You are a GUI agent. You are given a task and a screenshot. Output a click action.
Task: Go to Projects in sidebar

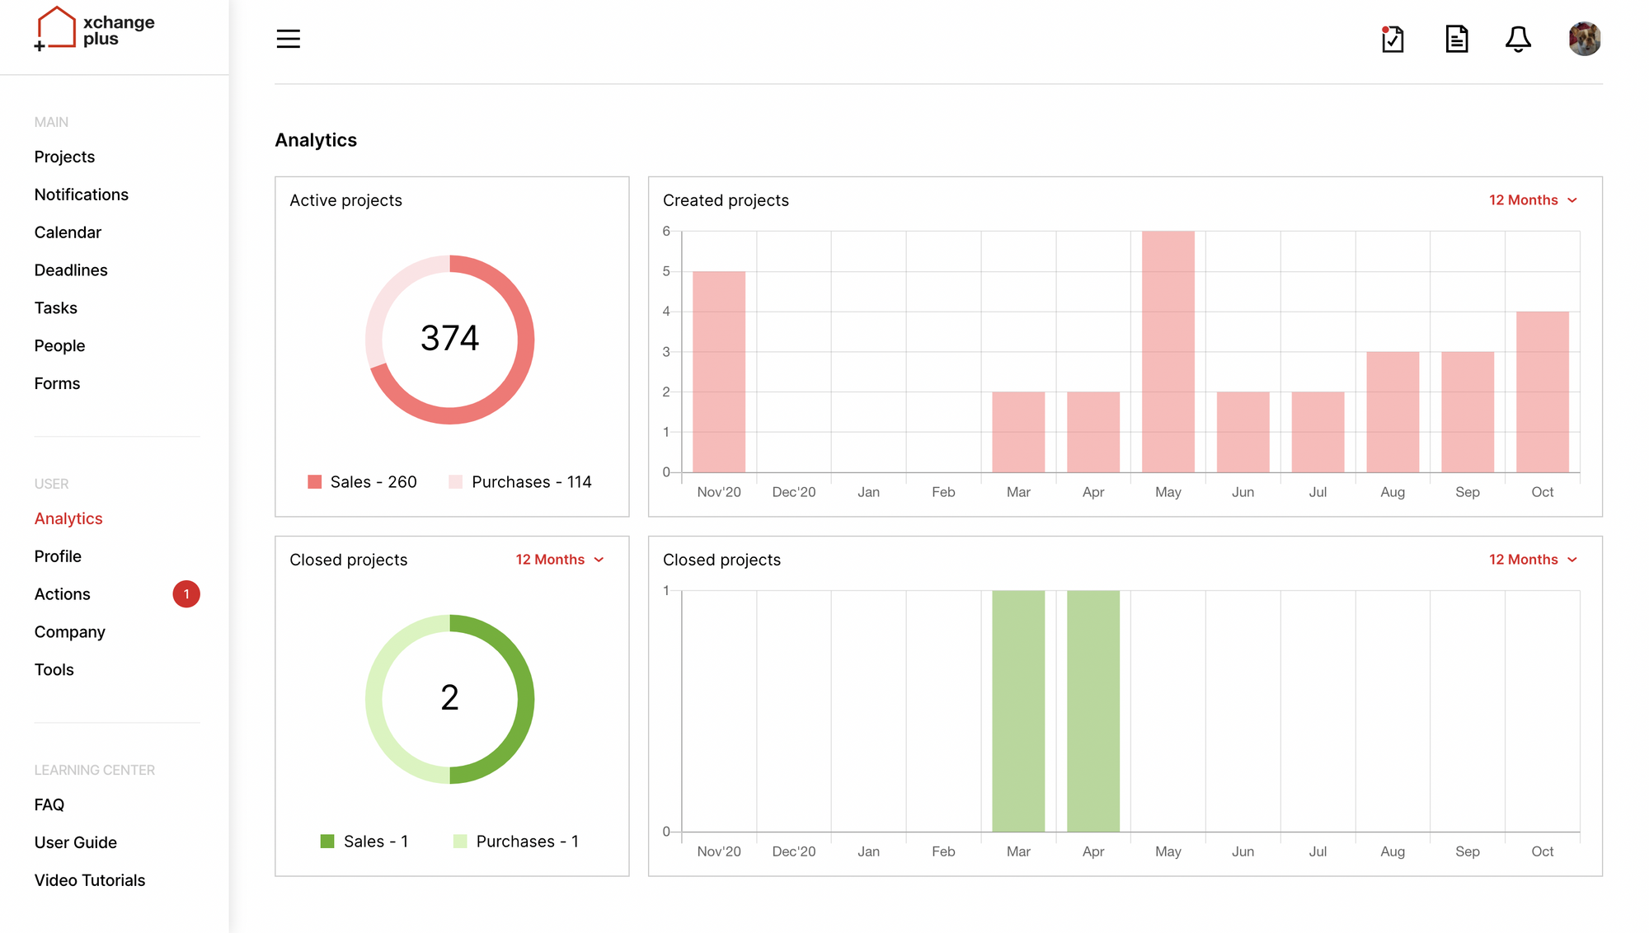click(64, 157)
